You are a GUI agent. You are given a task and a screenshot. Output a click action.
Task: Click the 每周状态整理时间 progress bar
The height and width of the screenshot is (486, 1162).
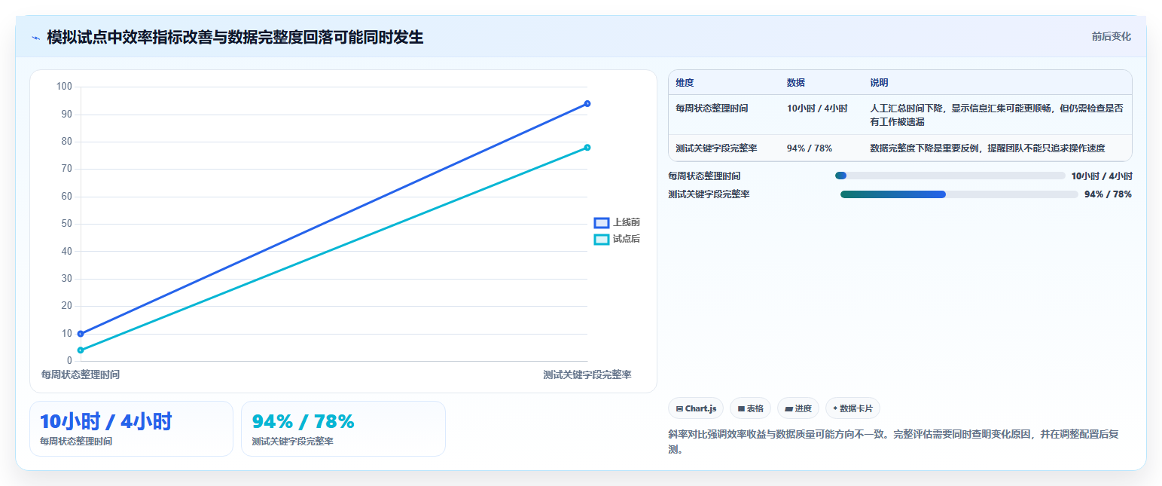tap(950, 176)
